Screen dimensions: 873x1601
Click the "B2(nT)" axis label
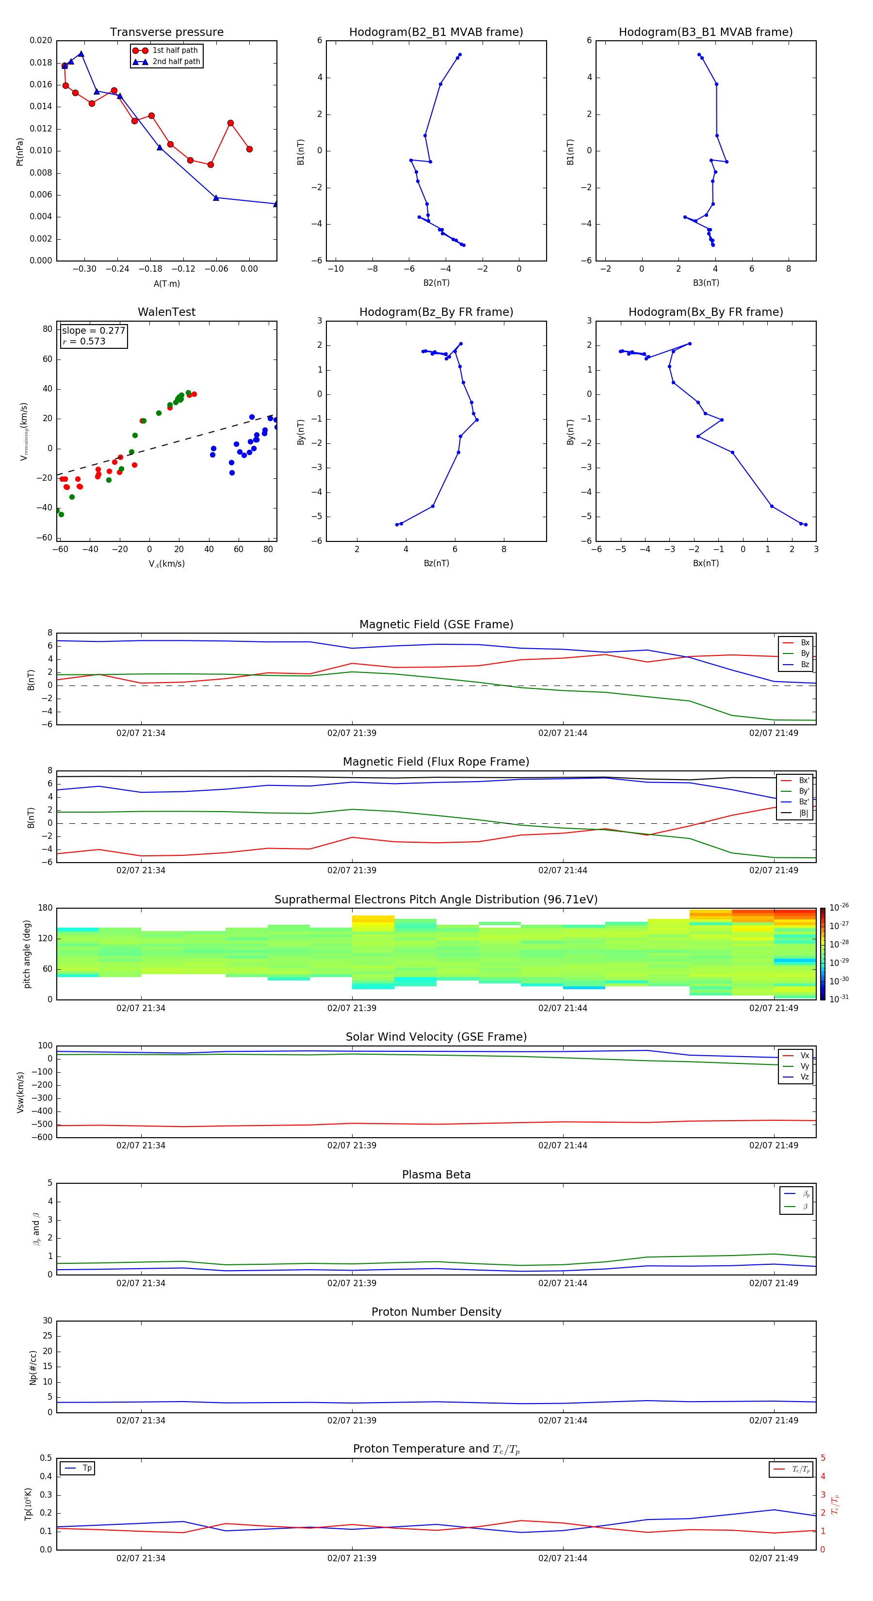(436, 283)
